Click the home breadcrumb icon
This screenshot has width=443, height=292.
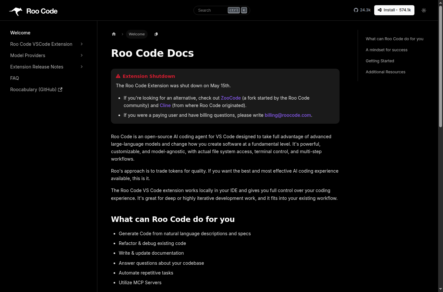coord(114,34)
